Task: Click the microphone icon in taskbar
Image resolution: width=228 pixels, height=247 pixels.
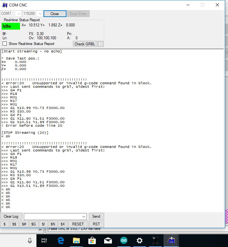Action: click(30, 241)
